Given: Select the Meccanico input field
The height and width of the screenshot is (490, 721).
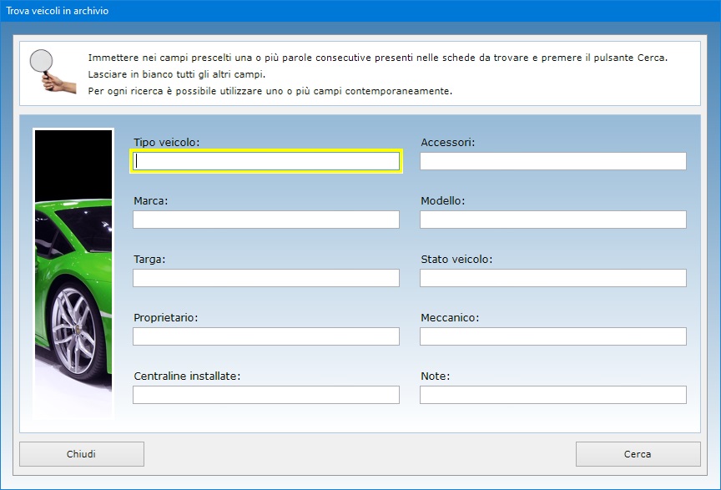Looking at the screenshot, I should pyautogui.click(x=552, y=336).
